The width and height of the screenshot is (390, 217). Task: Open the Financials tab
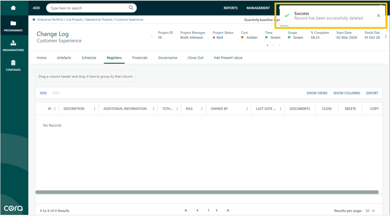(140, 58)
